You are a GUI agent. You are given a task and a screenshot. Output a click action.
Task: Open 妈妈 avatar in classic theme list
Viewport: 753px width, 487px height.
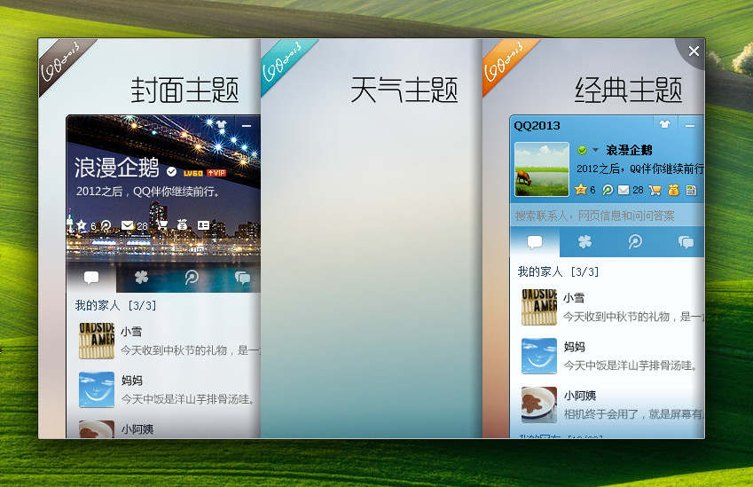[x=539, y=356]
